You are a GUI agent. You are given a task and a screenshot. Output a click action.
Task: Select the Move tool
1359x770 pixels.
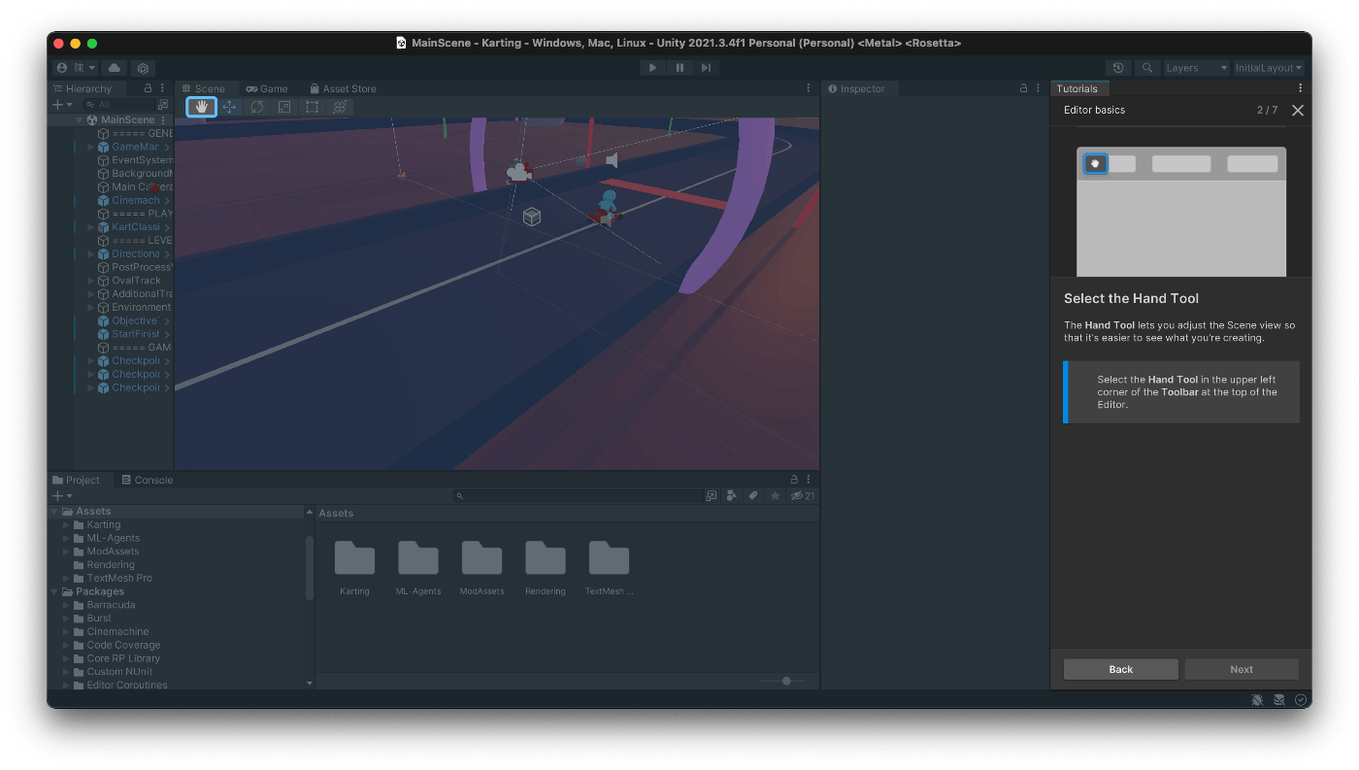click(x=229, y=107)
